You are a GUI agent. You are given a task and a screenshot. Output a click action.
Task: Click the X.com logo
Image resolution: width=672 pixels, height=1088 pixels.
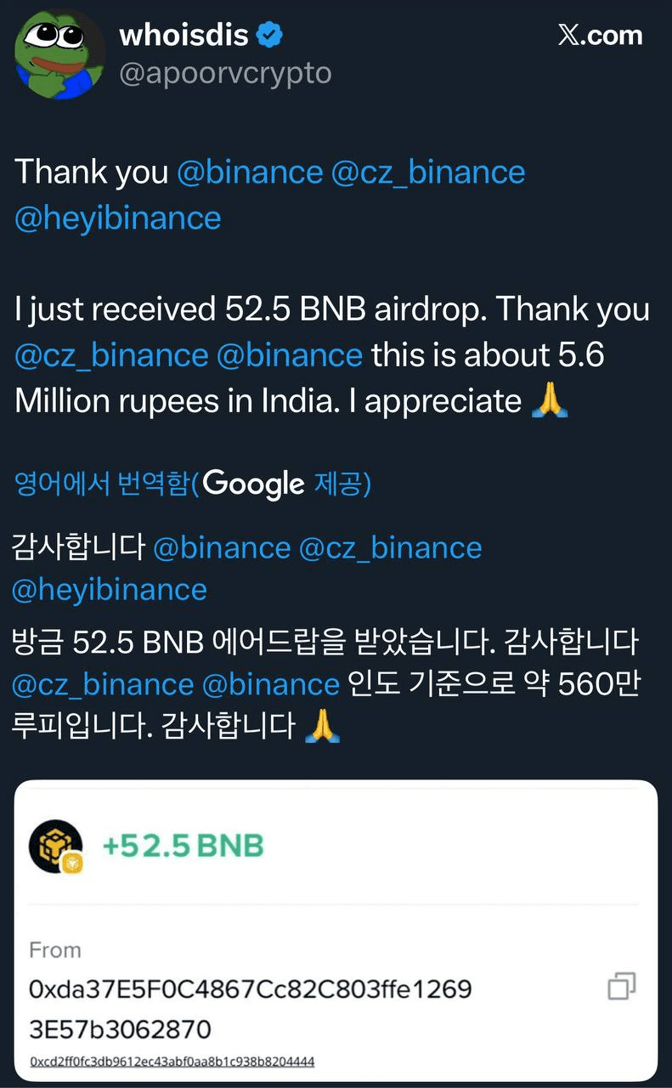click(600, 35)
